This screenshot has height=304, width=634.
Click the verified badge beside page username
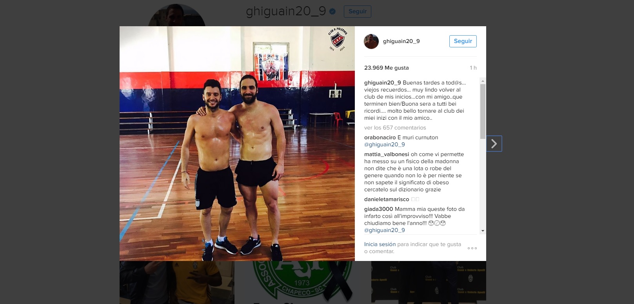pos(332,12)
